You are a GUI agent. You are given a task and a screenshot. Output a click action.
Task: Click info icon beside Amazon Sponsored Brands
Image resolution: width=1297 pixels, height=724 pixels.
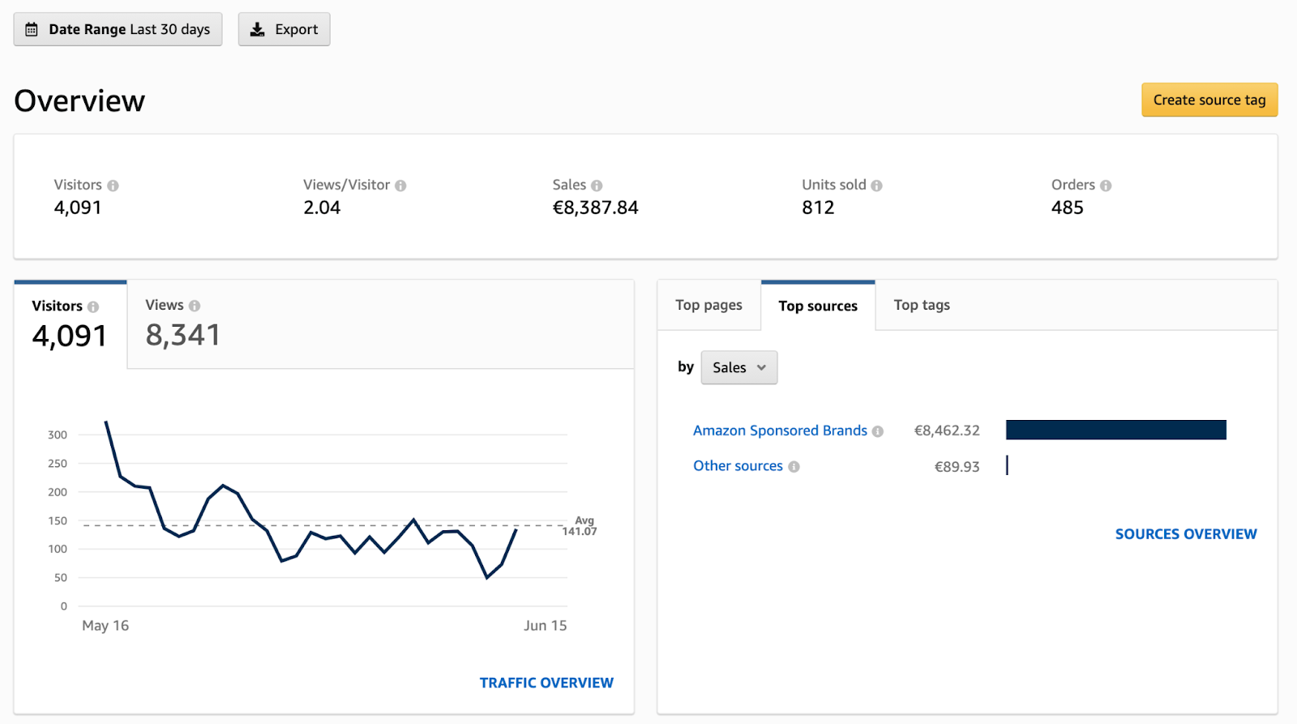(x=877, y=431)
